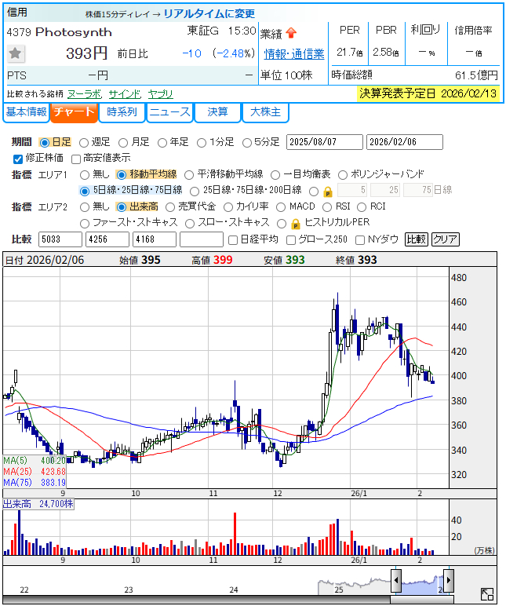Open the ニュース tab
The height and width of the screenshot is (606, 506).
click(169, 112)
